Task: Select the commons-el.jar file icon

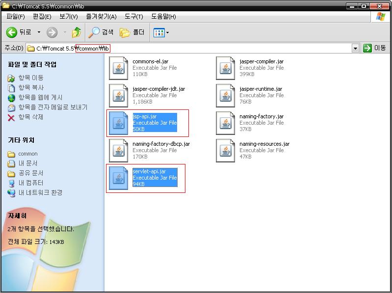Action: pos(119,68)
